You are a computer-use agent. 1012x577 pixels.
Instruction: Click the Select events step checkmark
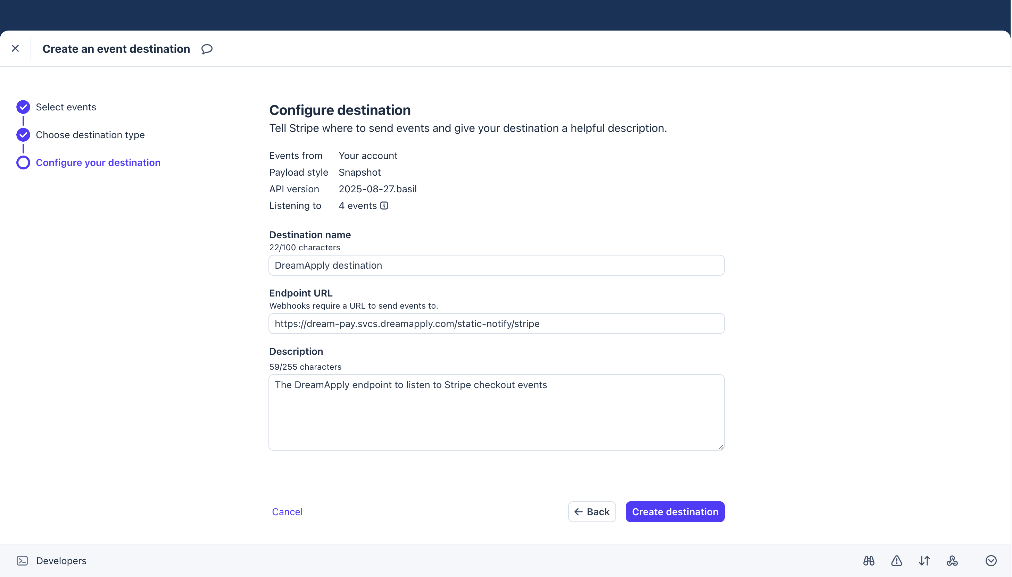point(23,107)
